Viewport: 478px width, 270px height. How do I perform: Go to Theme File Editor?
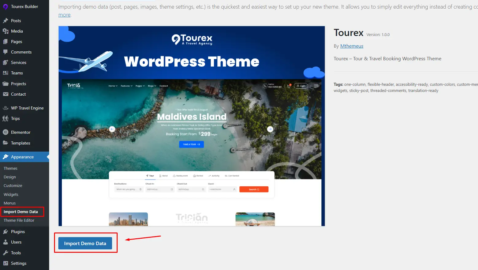tap(19, 220)
